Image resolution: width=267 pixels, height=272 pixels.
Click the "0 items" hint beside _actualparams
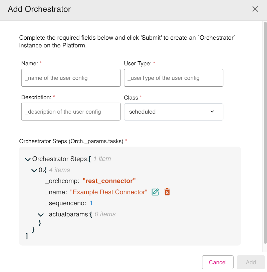105,214
